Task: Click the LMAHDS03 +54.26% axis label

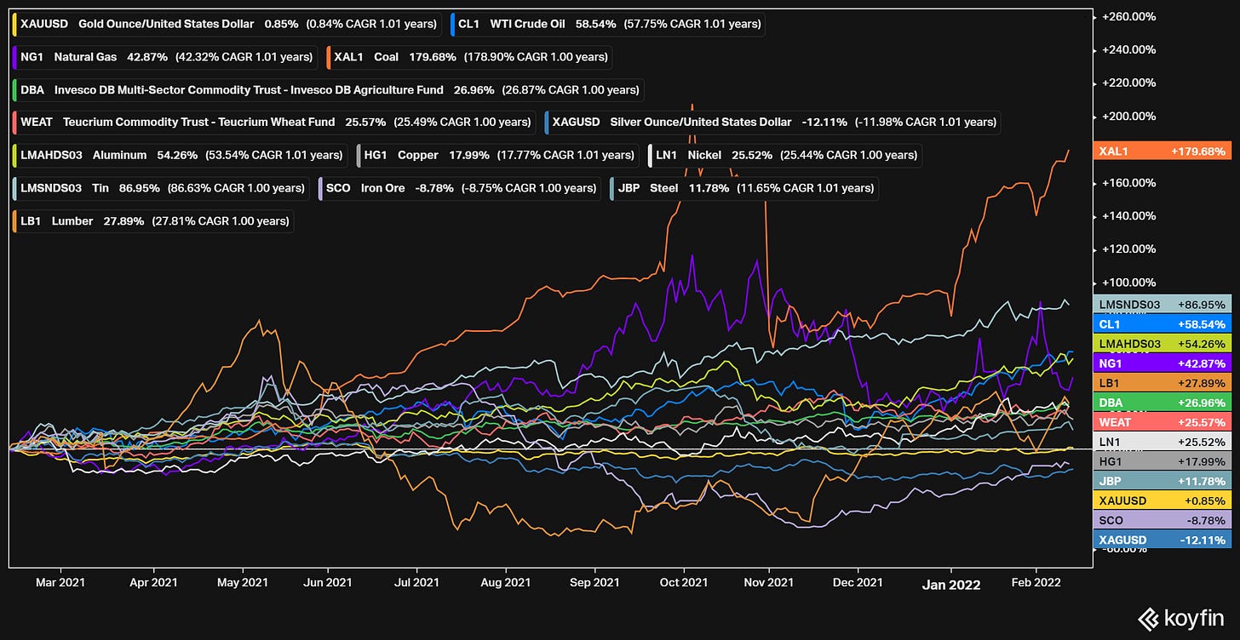Action: click(1162, 344)
